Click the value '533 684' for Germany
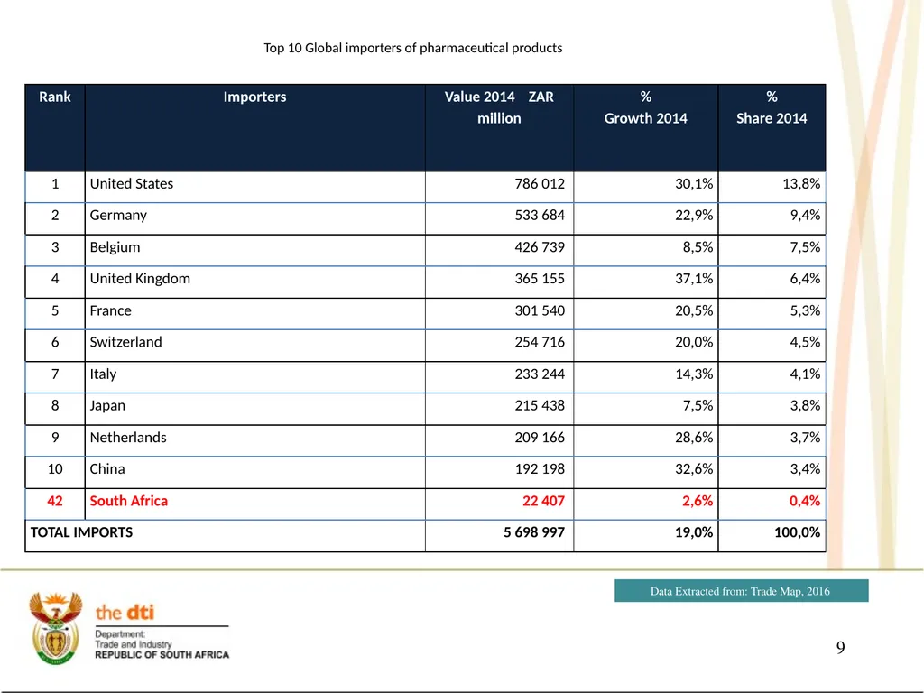 [x=540, y=216]
